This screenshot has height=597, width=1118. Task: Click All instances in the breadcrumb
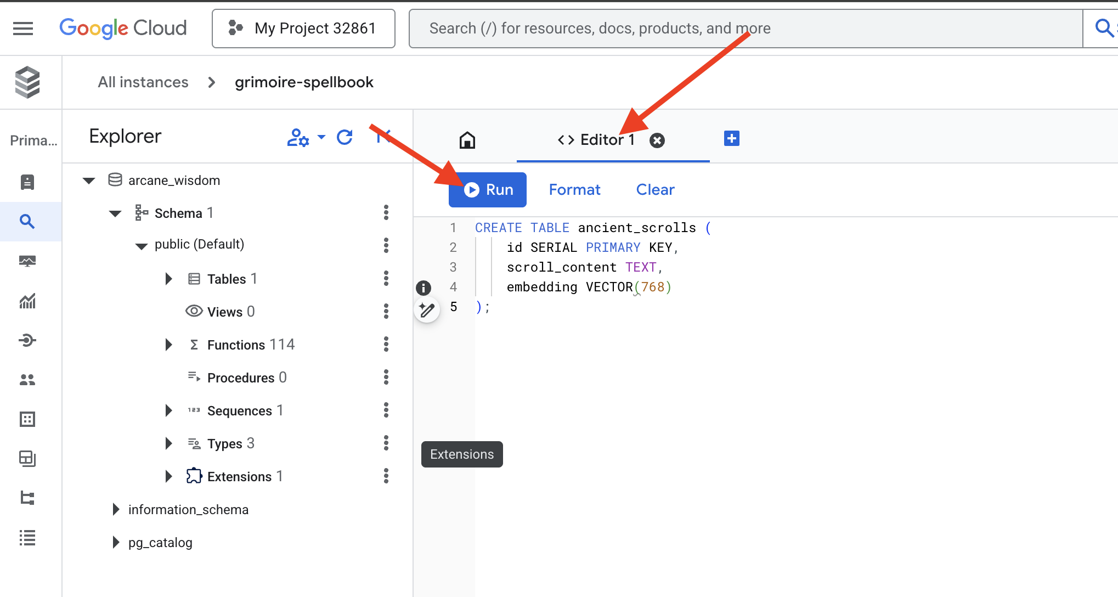[143, 82]
